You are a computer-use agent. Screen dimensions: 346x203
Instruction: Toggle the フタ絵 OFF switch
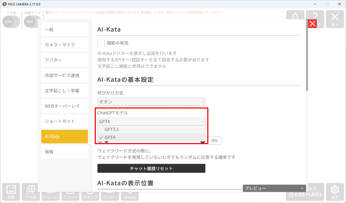(x=11, y=22)
